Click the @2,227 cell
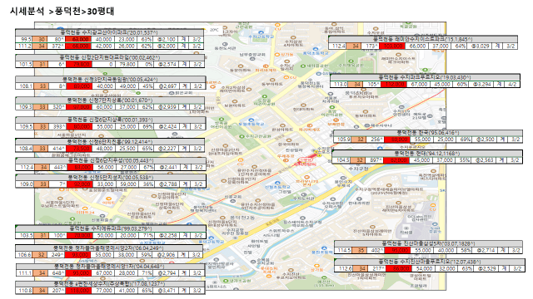This screenshot has width=533, height=299. click(x=167, y=149)
